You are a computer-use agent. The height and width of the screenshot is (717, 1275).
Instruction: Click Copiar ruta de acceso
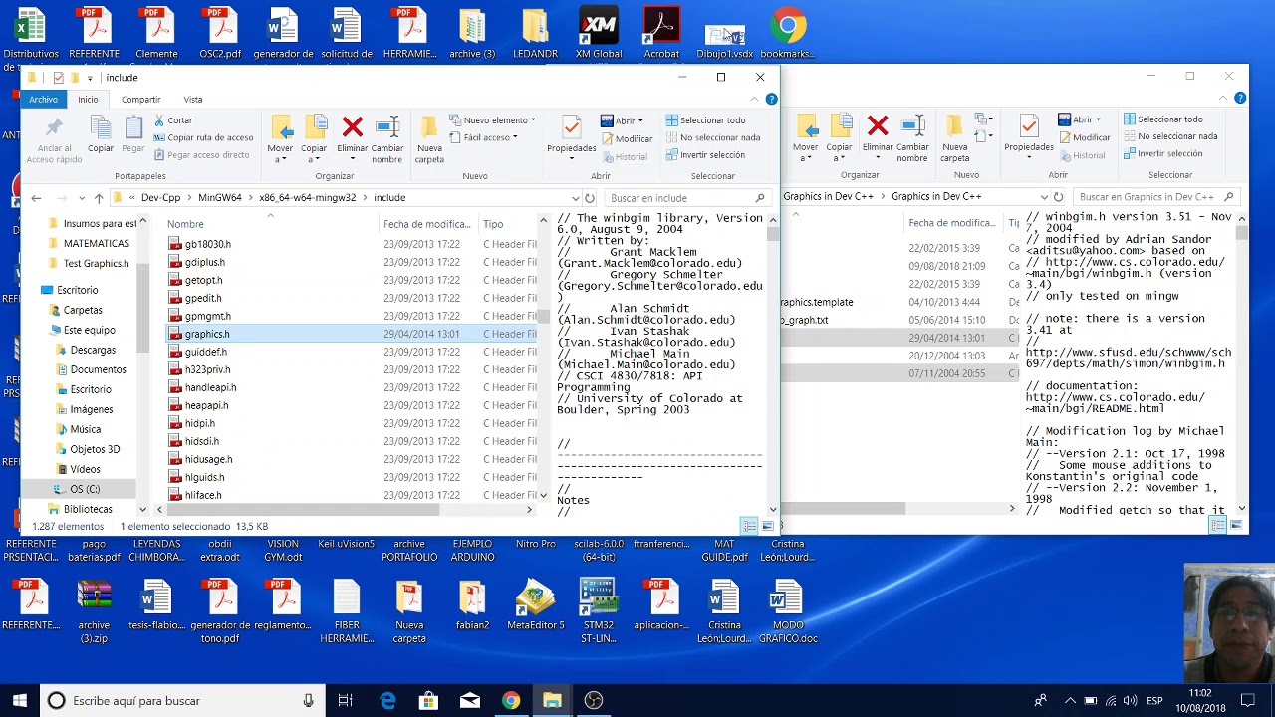tap(203, 137)
